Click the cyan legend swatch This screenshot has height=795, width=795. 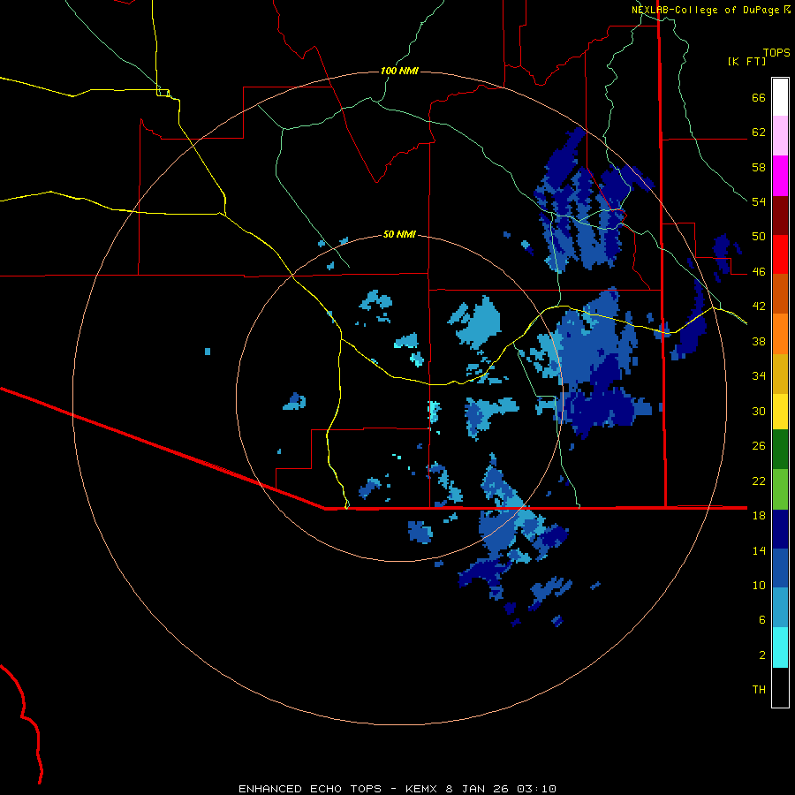tap(780, 647)
